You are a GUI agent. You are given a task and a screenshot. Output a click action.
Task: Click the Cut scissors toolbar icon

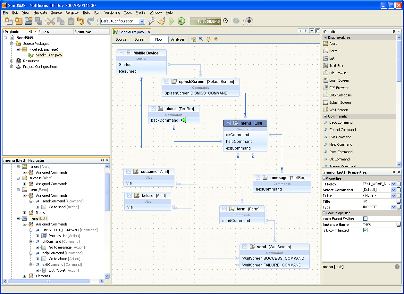[x=51, y=21]
